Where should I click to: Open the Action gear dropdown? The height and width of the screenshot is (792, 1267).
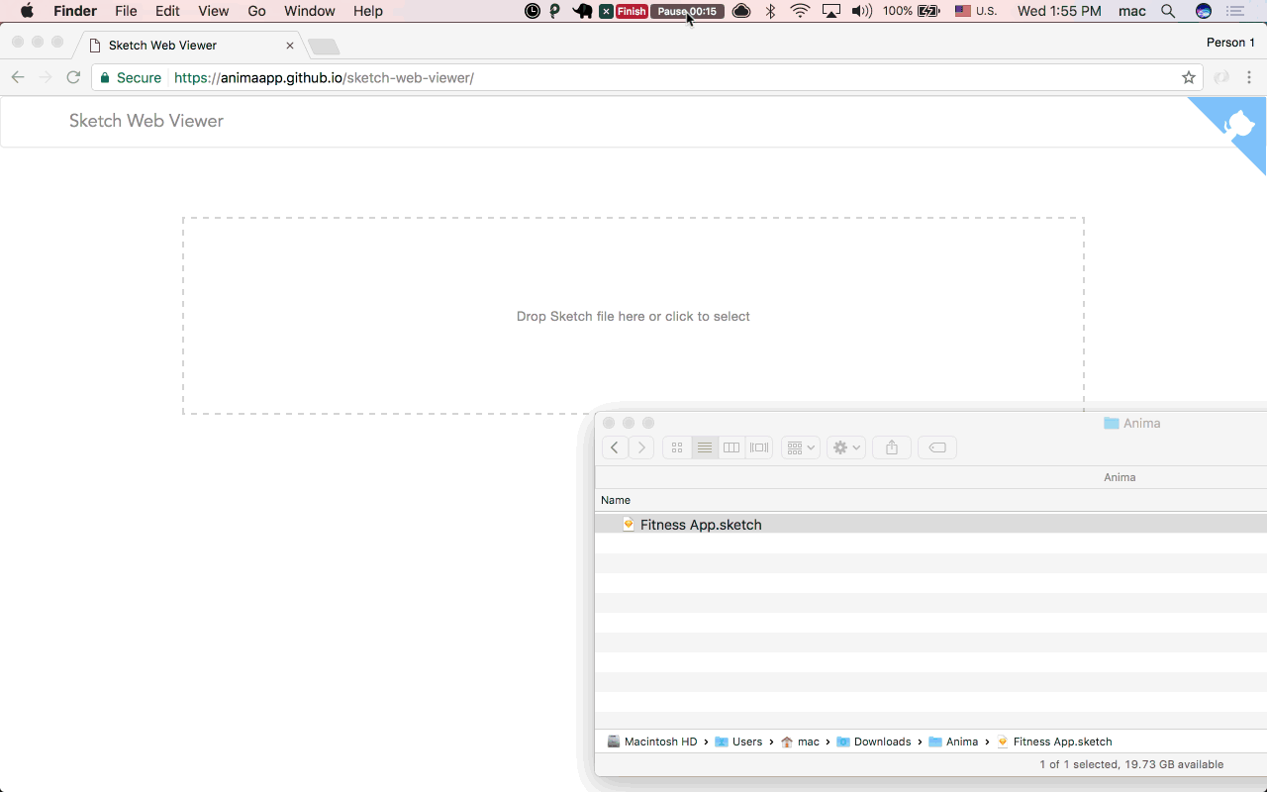pos(845,447)
